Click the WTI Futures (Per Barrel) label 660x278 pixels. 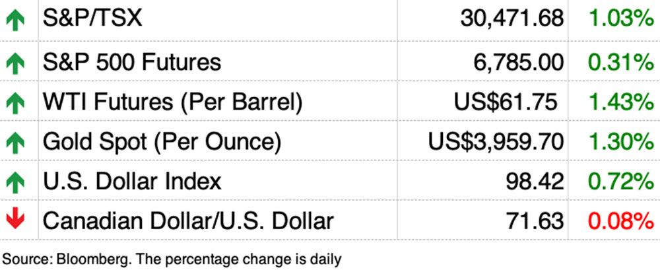173,102
